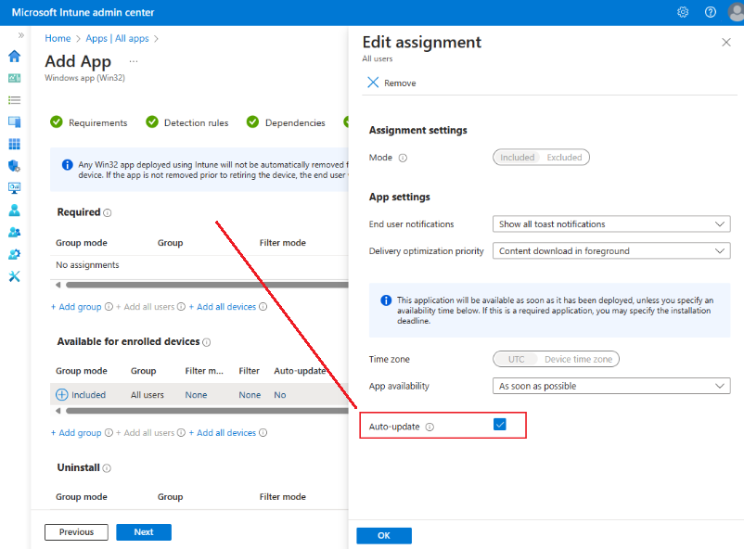Select the All users assignment row
The width and height of the screenshot is (744, 549).
coord(199,394)
